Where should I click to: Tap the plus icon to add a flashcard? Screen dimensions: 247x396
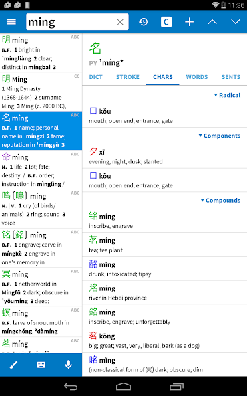190,22
